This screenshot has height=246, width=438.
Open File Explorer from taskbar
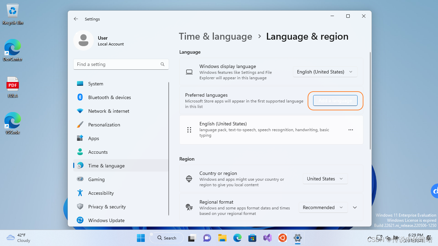coord(222,238)
